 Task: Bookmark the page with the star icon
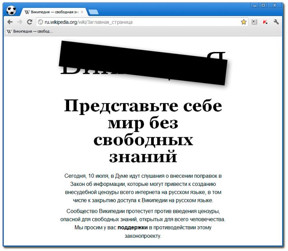(x=244, y=22)
